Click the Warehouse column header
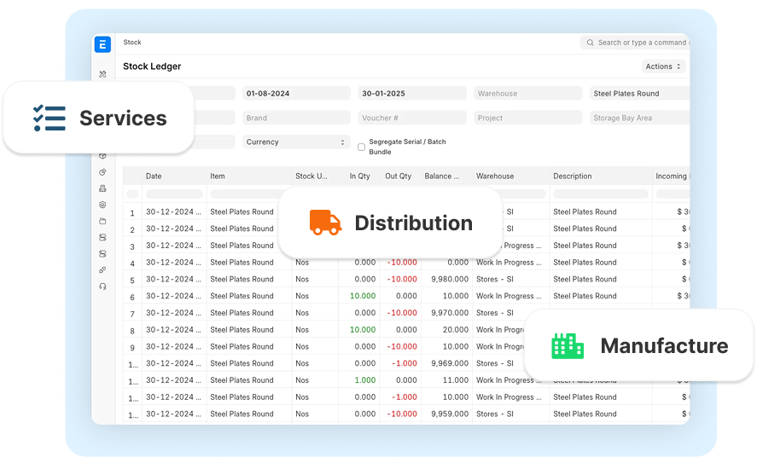 [495, 177]
